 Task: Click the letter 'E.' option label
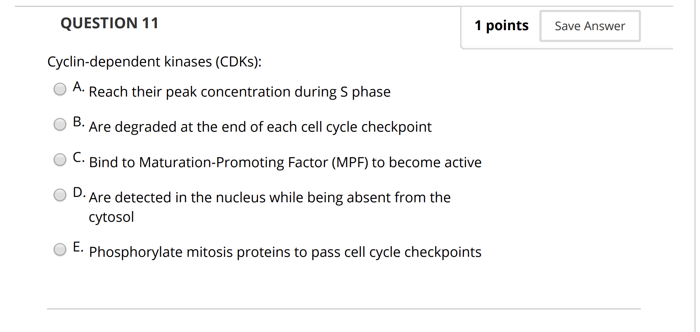[78, 247]
